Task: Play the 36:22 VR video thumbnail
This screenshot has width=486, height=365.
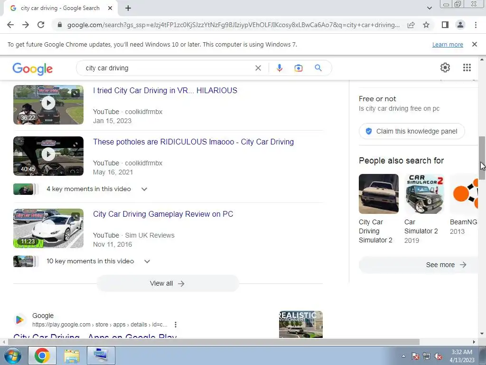Action: click(x=48, y=105)
